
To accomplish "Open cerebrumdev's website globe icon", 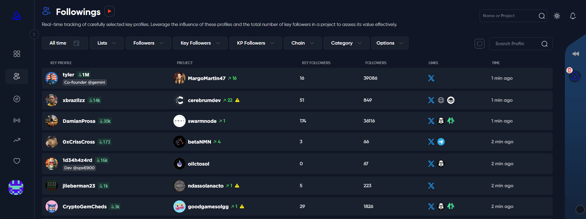I will point(441,100).
